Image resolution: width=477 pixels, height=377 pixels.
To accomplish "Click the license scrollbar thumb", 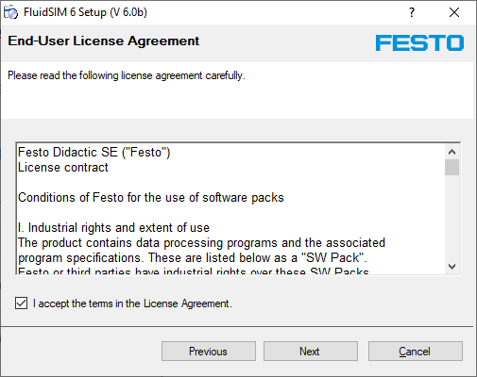I will (x=452, y=167).
